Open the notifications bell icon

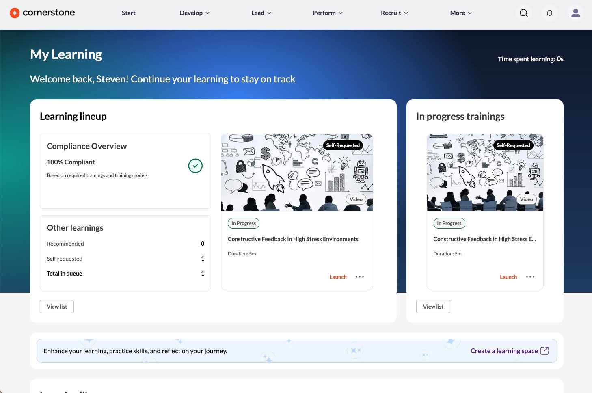[x=550, y=13]
